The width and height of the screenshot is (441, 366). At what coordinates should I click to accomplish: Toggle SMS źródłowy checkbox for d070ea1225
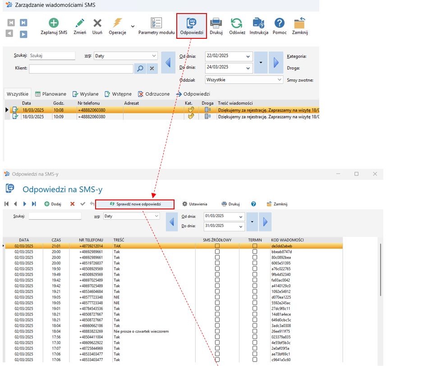pos(217,297)
